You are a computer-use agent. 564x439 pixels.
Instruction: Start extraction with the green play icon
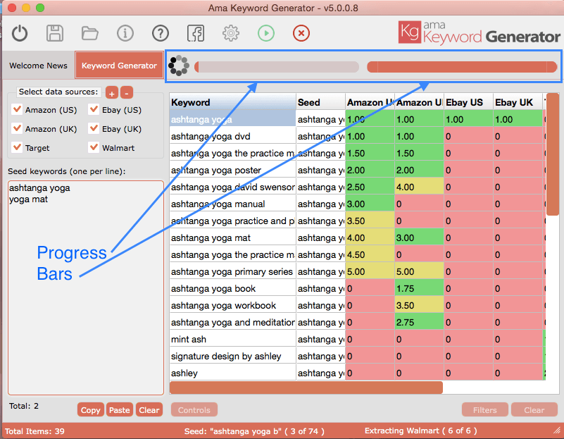coord(266,33)
